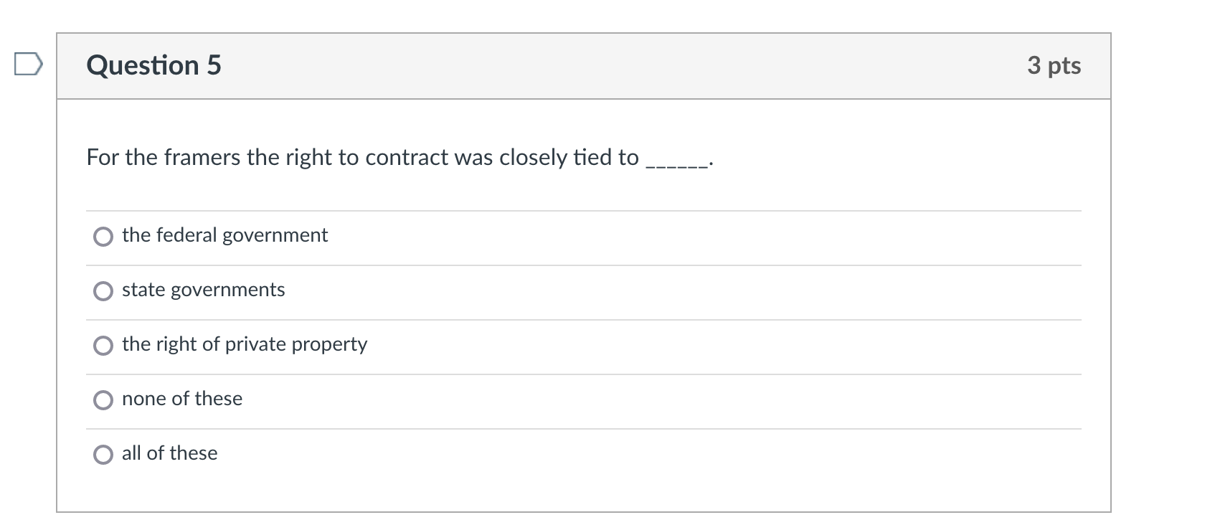Choose the 'none of these' answer option

103,399
